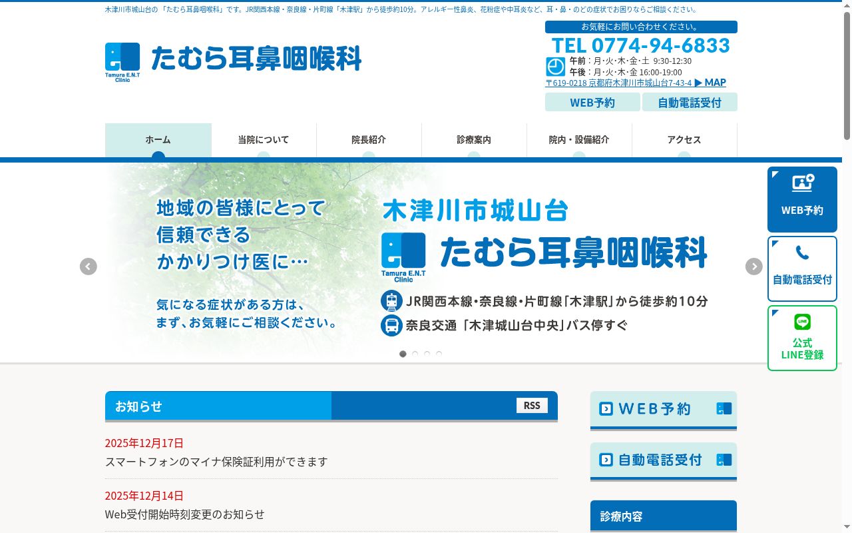Click the Tamura E.N.T Clinic header logo
The image size is (852, 533).
click(x=122, y=62)
